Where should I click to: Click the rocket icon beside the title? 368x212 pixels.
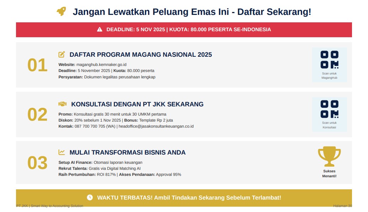pos(61,12)
